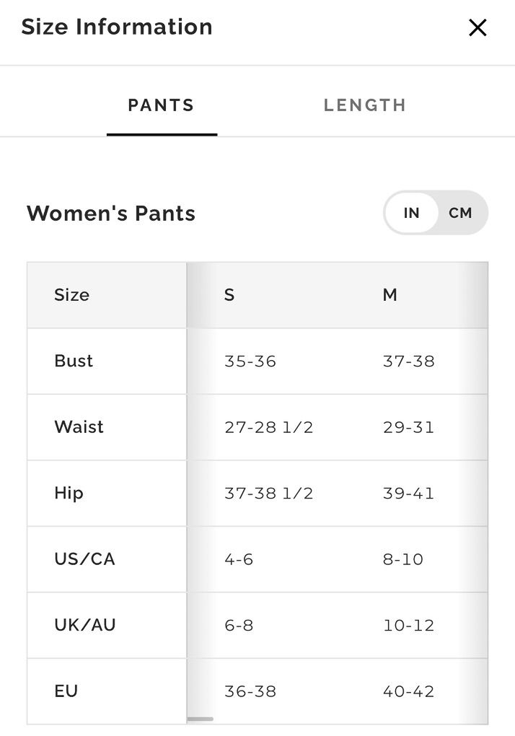Select the IN unit option
Image resolution: width=515 pixels, height=736 pixels.
(411, 213)
